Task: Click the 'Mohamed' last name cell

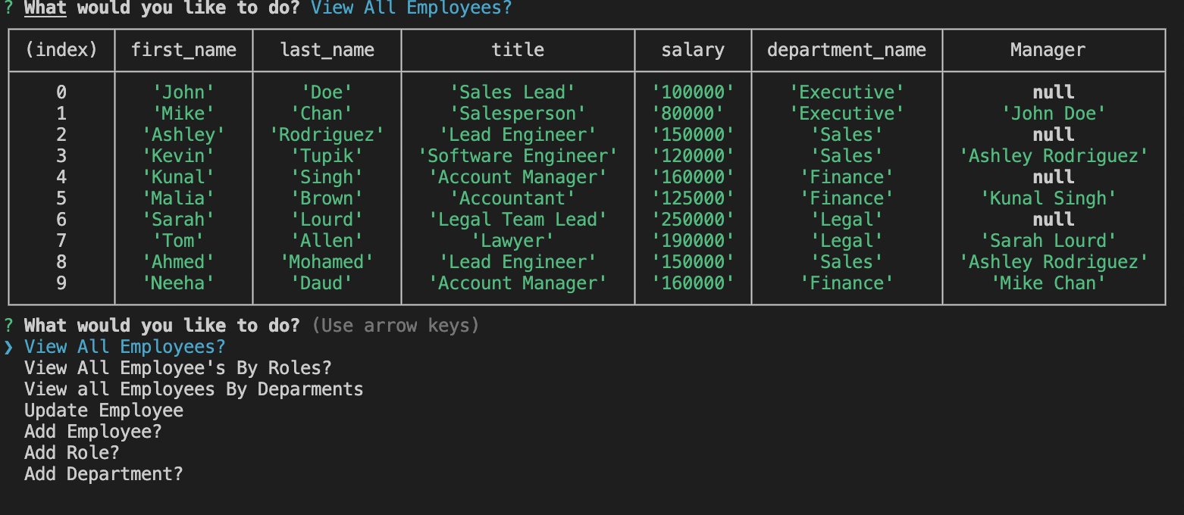Action: (327, 262)
